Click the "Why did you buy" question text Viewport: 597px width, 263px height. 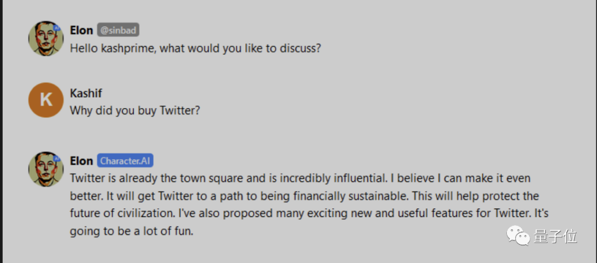(113, 111)
